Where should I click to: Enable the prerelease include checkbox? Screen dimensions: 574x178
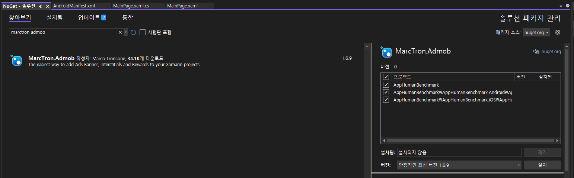click(x=143, y=32)
